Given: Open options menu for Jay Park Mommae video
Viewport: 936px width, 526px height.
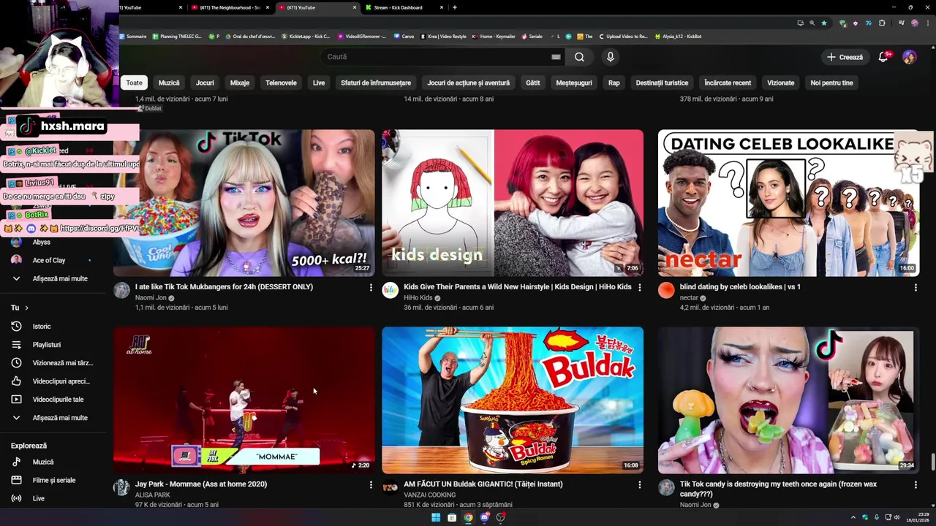Looking at the screenshot, I should point(371,485).
